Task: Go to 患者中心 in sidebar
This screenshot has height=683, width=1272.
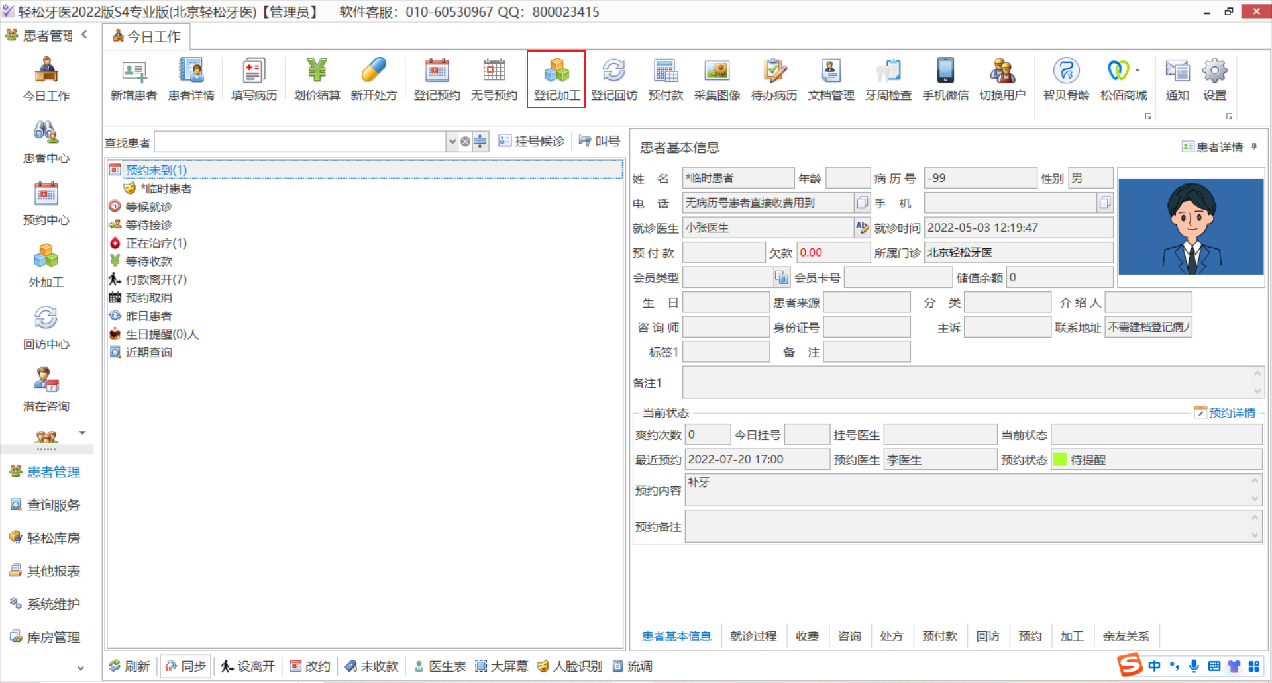Action: (x=46, y=142)
